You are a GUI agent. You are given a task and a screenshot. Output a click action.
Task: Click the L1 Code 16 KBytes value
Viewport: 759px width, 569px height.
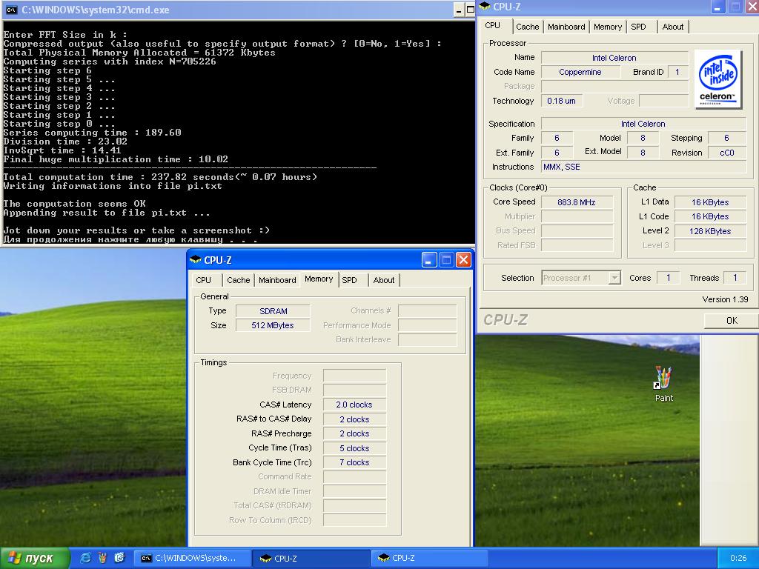pos(710,217)
